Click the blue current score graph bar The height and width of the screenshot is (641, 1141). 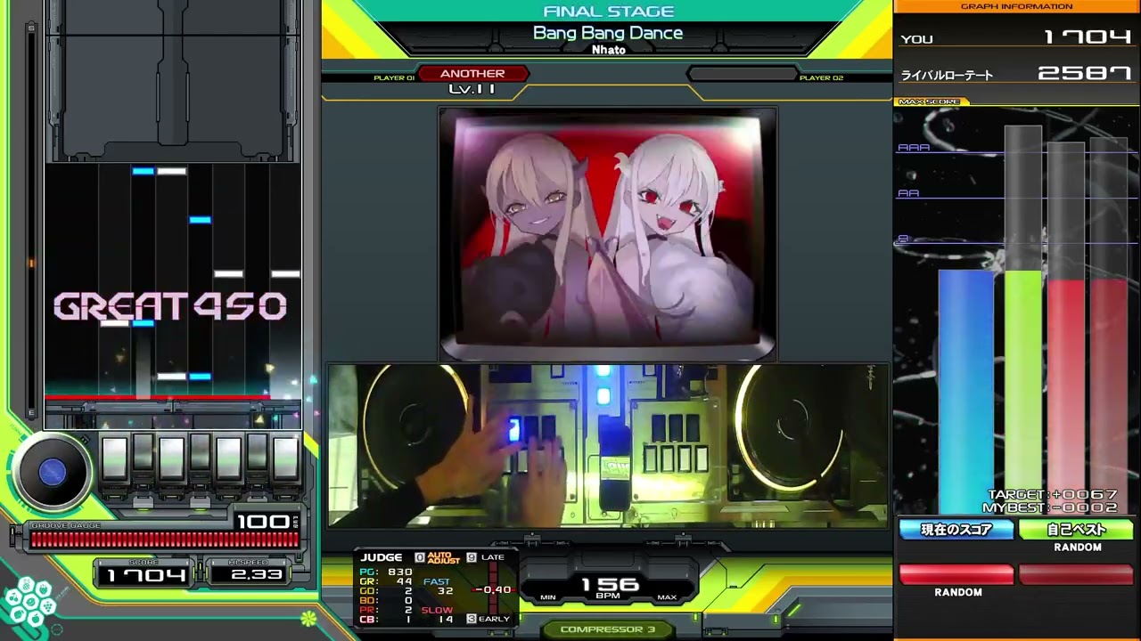965,392
